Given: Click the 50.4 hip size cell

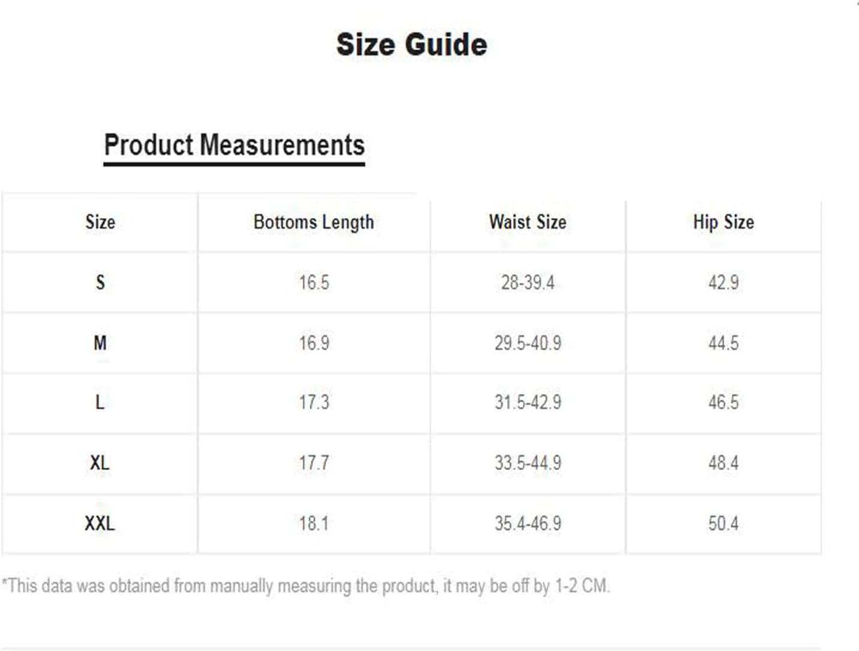Looking at the screenshot, I should pyautogui.click(x=724, y=523).
